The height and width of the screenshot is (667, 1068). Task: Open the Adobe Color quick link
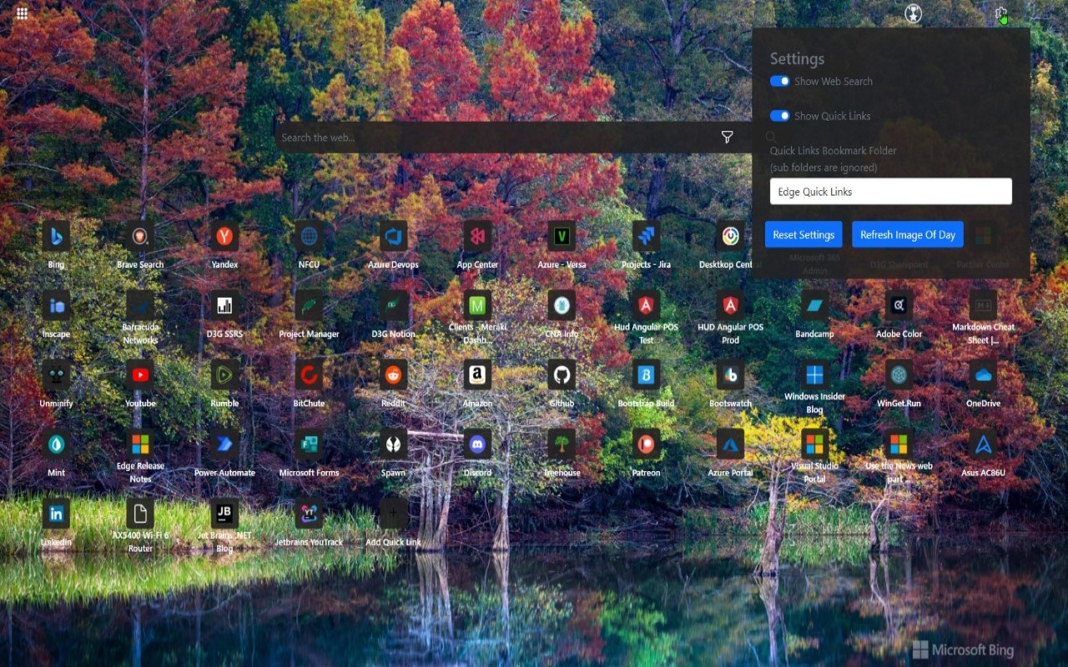[899, 305]
